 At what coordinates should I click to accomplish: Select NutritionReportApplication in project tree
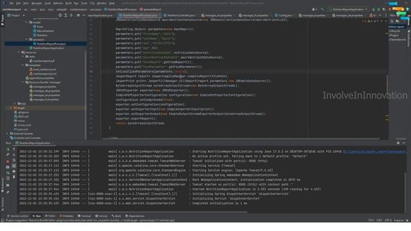point(47,48)
